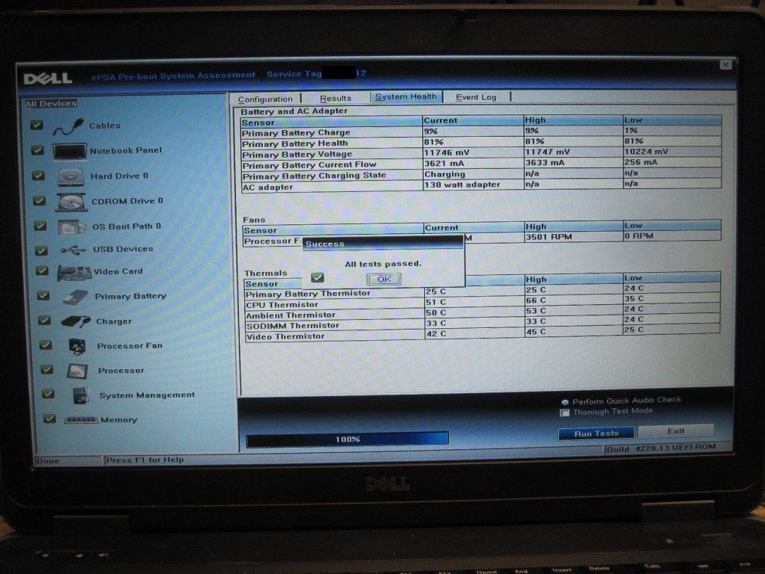Viewport: 765px width, 574px height.
Task: Select the Video Card icon
Action: click(74, 272)
